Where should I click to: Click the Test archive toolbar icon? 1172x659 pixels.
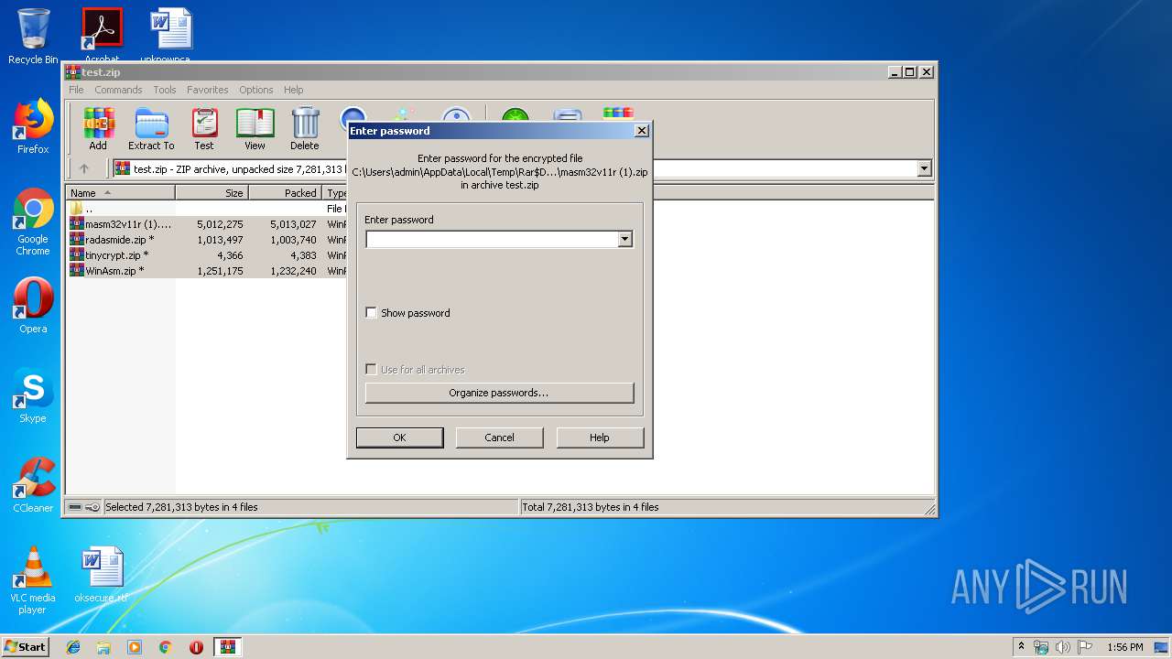pyautogui.click(x=204, y=129)
